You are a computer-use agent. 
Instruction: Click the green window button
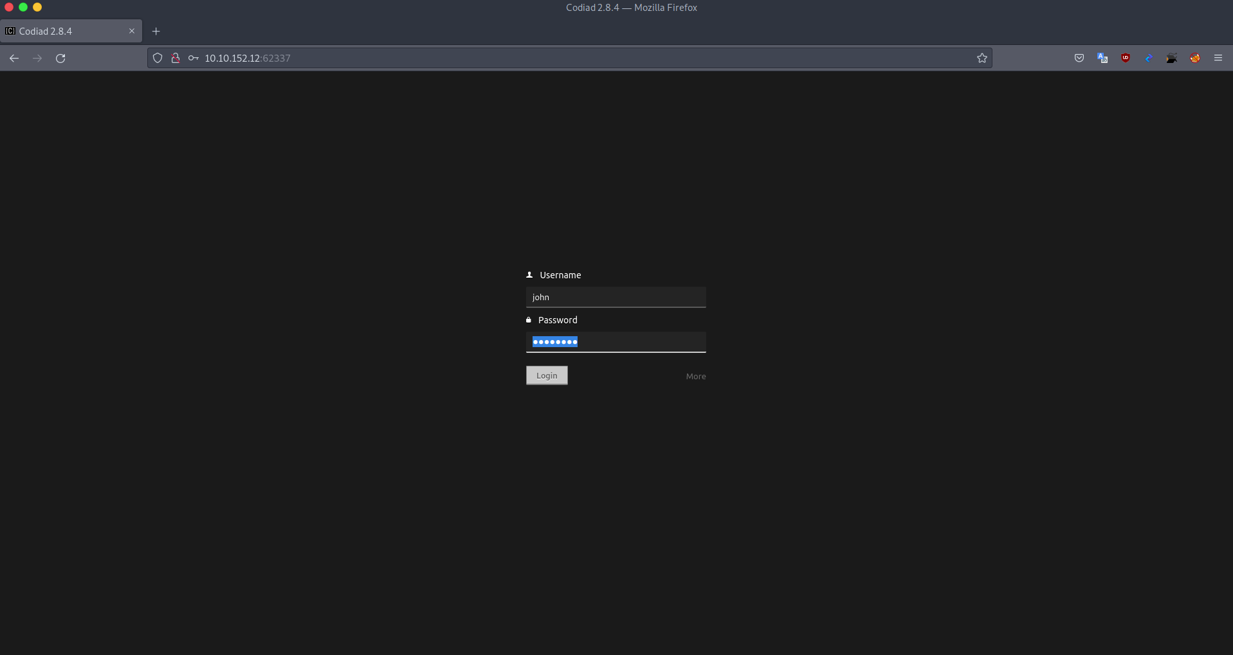(23, 7)
